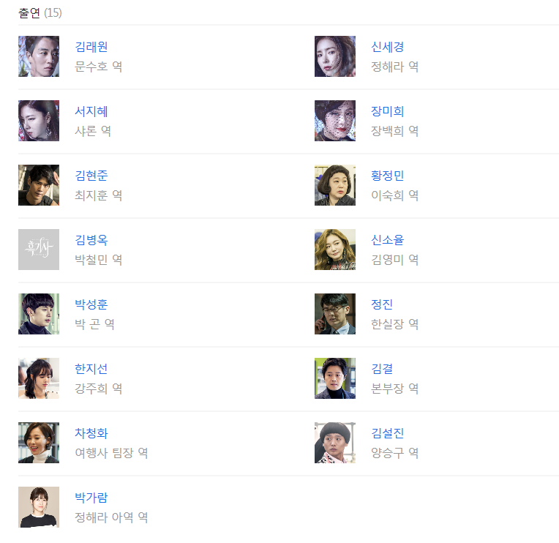
Task: Open the 김현준 actor link
Action: (91, 176)
